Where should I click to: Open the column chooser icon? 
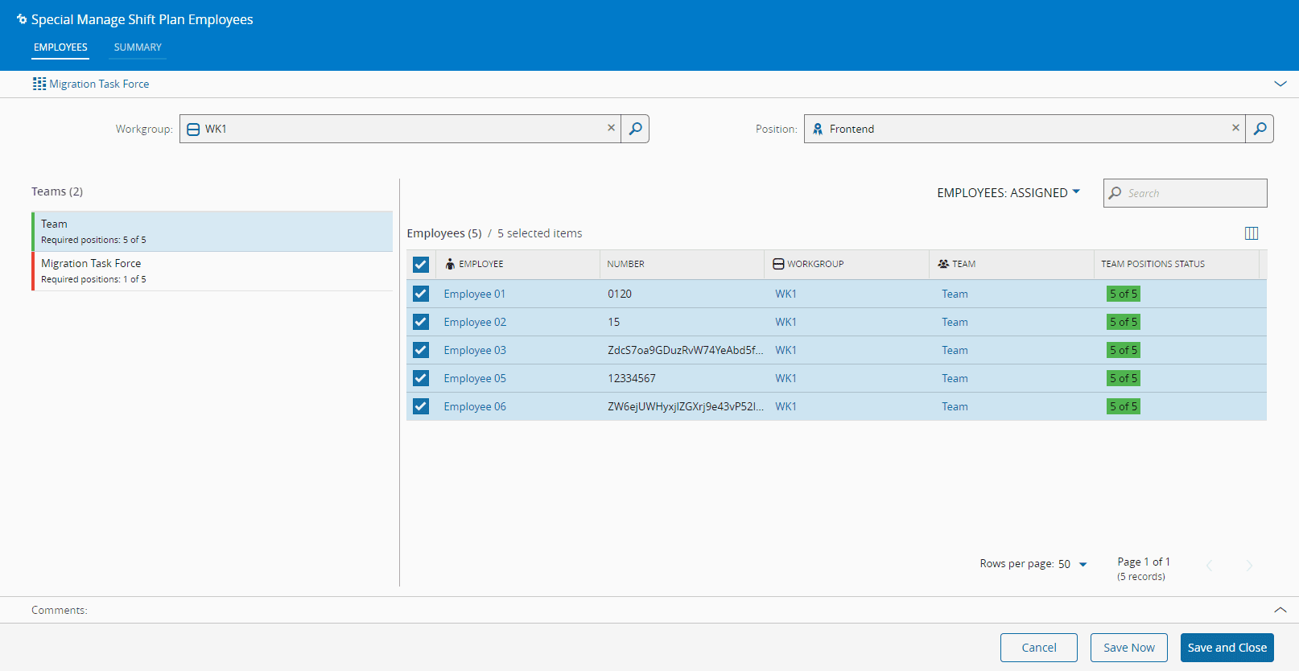pyautogui.click(x=1251, y=233)
